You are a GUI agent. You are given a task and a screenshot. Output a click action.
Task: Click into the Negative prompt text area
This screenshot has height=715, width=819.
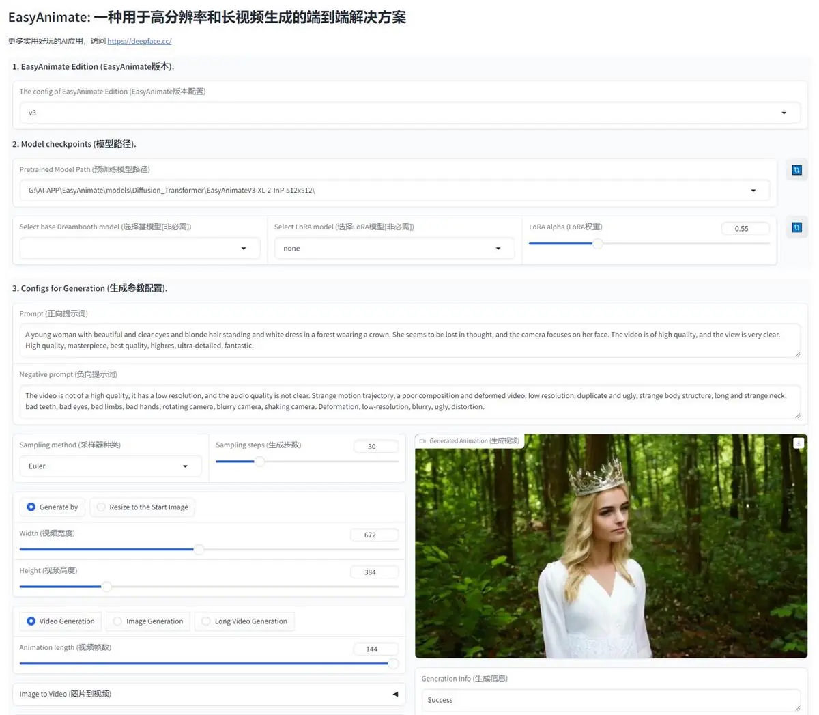pyautogui.click(x=409, y=401)
